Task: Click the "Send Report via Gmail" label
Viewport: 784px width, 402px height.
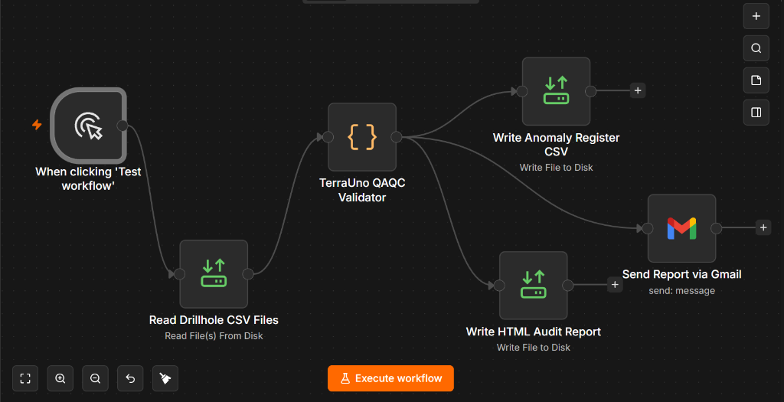Action: click(681, 274)
